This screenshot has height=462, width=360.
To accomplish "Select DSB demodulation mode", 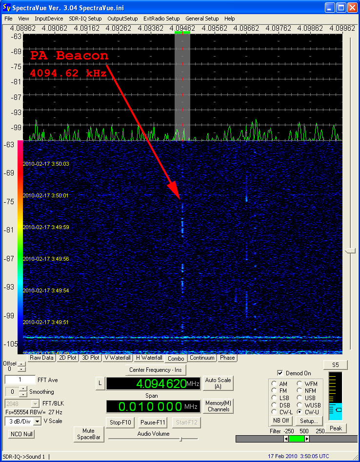I will click(x=274, y=405).
